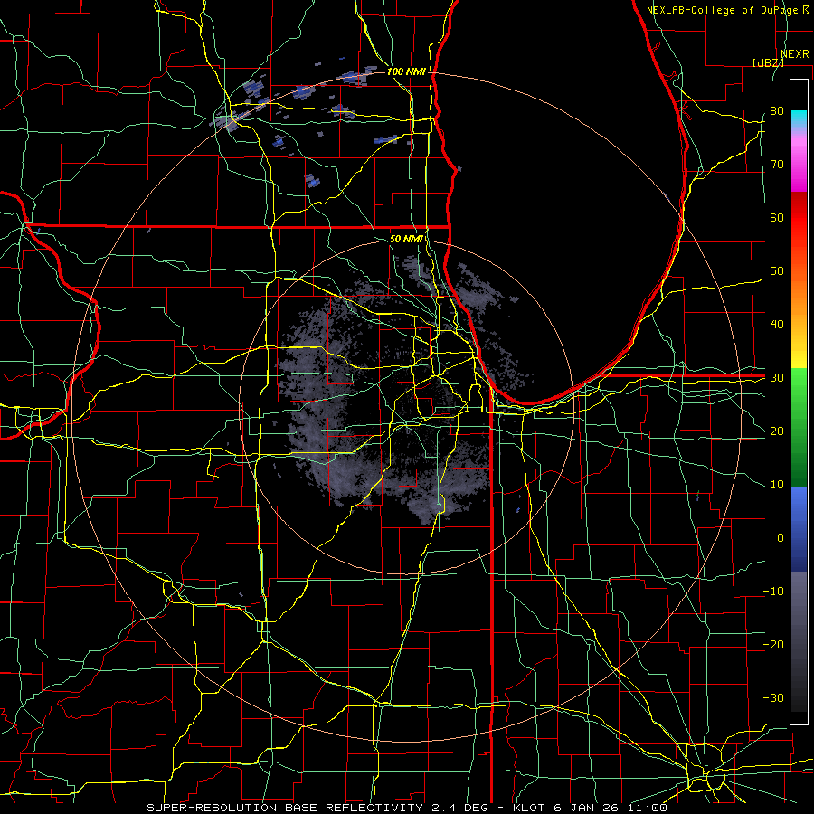Viewport: 814px width, 814px height.
Task: Click the "80" value on the dBZ scale
Action: point(777,110)
